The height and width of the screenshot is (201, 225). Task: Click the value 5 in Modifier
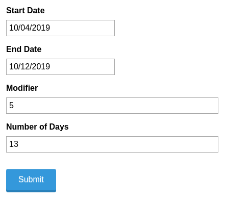(11, 105)
